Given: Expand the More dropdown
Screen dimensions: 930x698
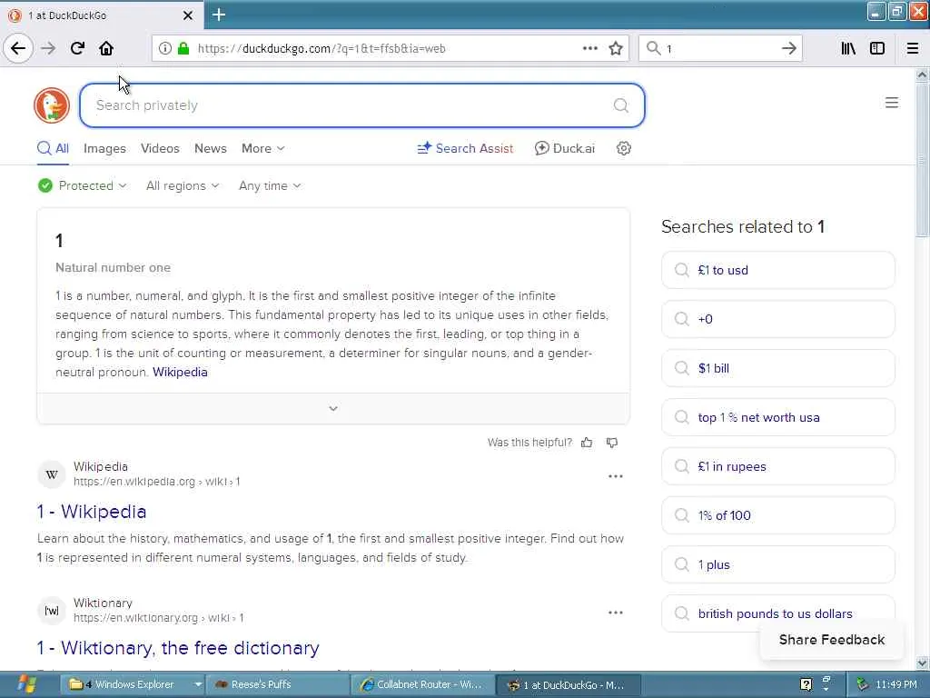Looking at the screenshot, I should (262, 148).
